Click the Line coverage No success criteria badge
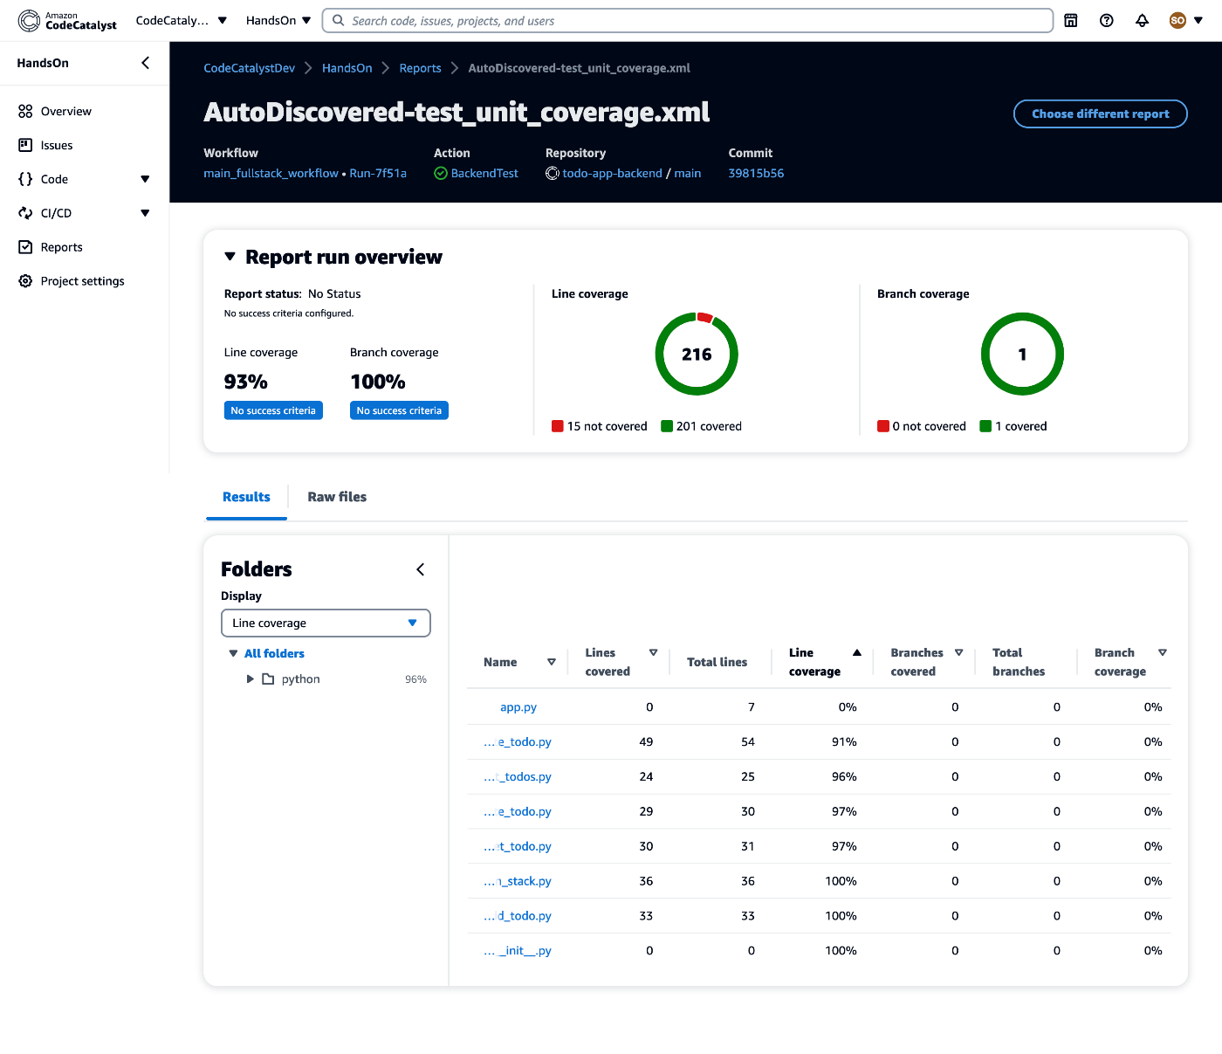The width and height of the screenshot is (1222, 1054). pyautogui.click(x=273, y=410)
